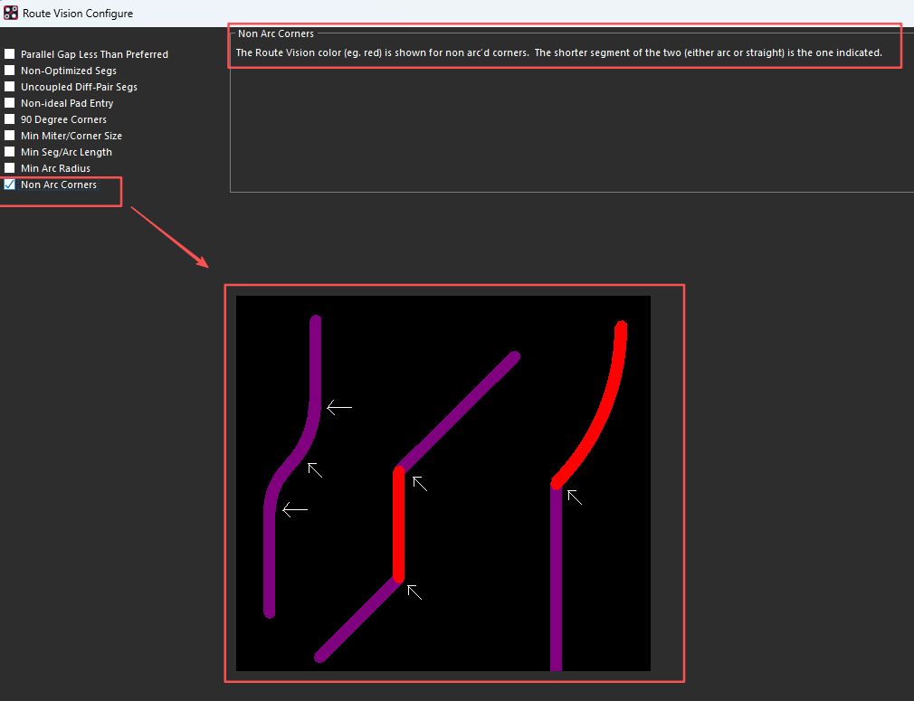The image size is (914, 701).
Task: Check the Non-ideal Pad Entry box
Action: pyautogui.click(x=10, y=103)
